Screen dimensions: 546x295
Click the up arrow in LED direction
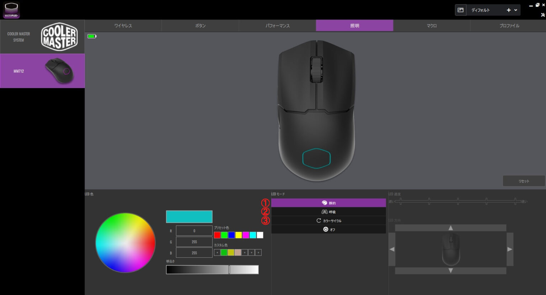click(450, 228)
